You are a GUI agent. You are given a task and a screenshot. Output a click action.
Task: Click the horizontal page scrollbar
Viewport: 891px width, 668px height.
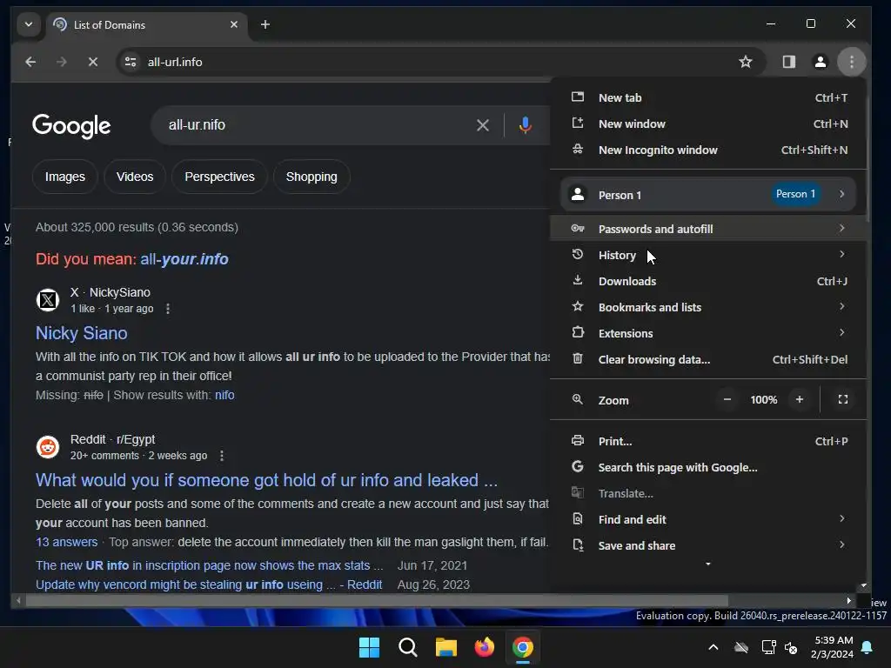[377, 600]
